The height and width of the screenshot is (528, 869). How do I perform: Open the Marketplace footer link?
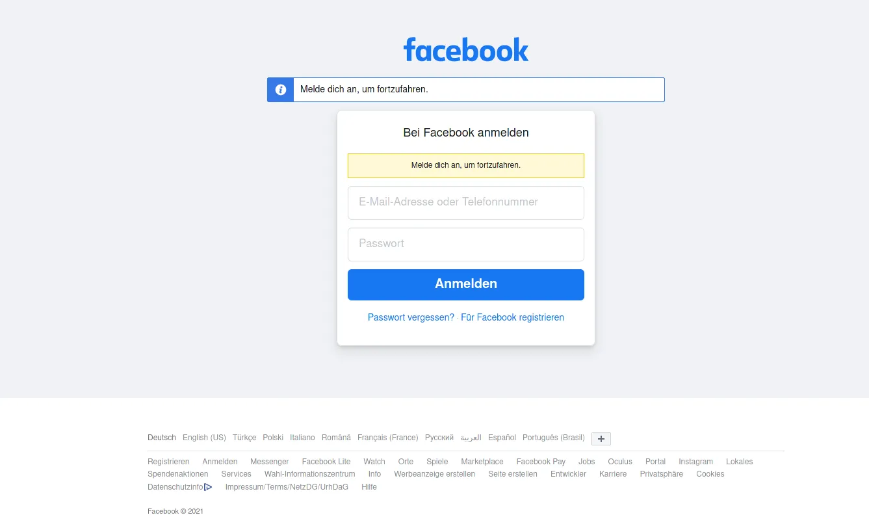(482, 462)
